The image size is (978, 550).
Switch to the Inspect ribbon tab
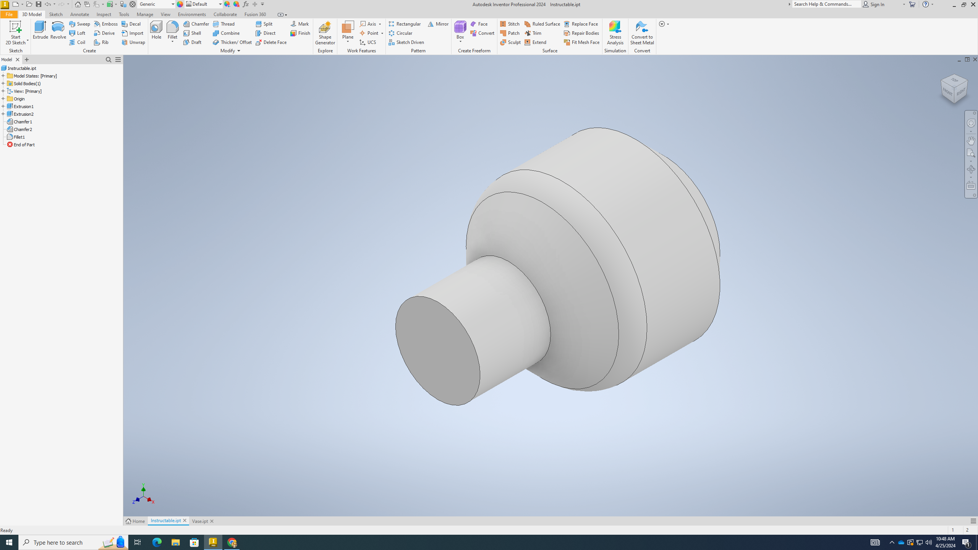(x=104, y=14)
